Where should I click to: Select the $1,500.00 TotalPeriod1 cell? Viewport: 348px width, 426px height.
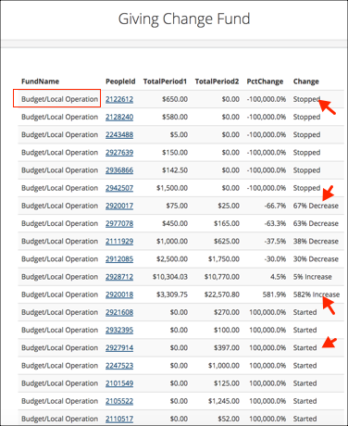172,188
